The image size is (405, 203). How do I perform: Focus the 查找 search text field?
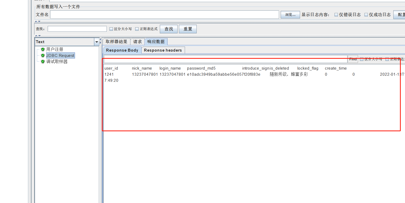point(77,29)
